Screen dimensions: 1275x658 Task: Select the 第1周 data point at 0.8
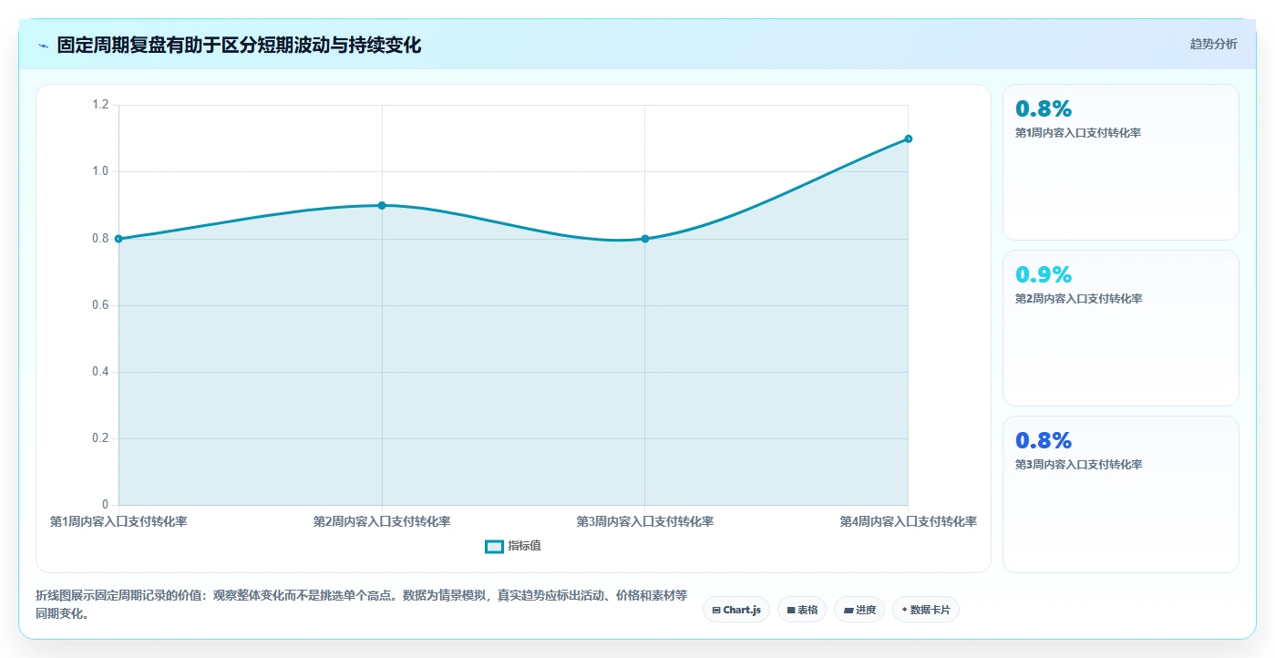118,239
